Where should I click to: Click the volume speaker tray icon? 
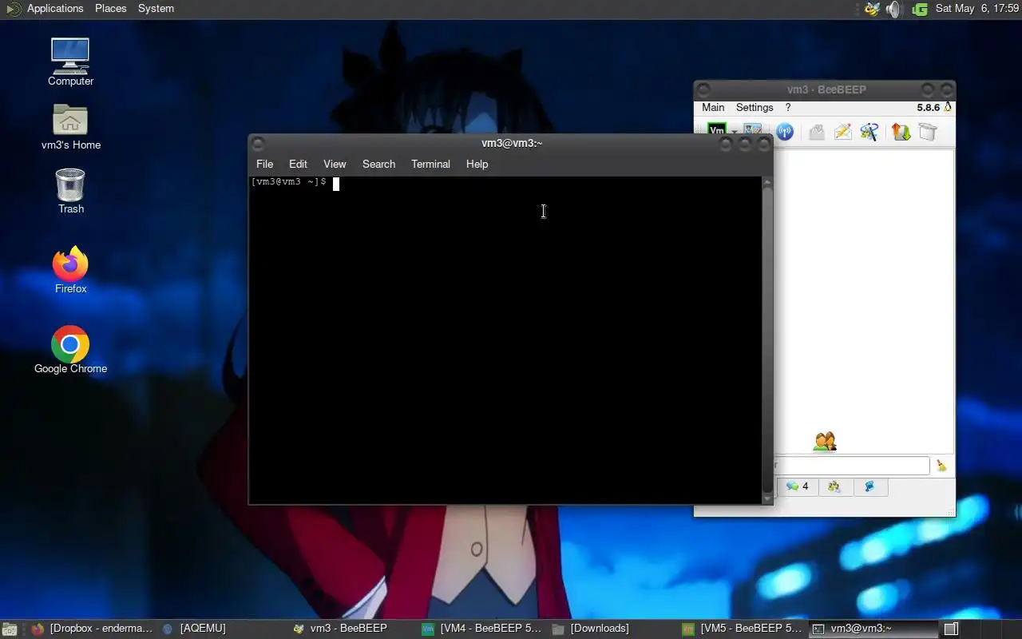pyautogui.click(x=893, y=9)
